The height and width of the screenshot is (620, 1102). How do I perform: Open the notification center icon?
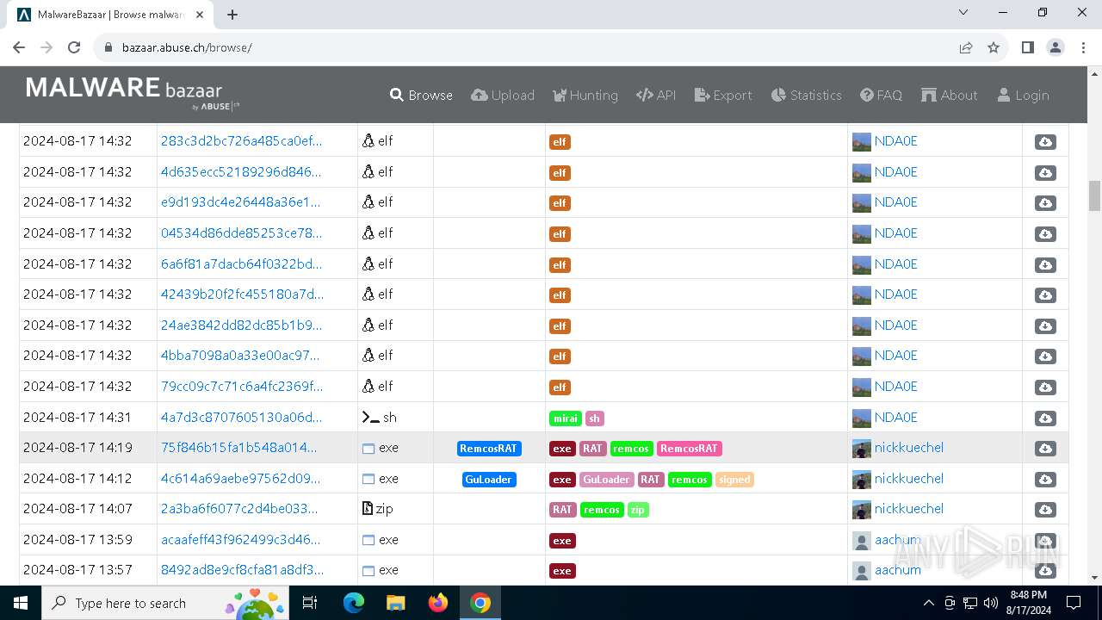coord(1074,603)
